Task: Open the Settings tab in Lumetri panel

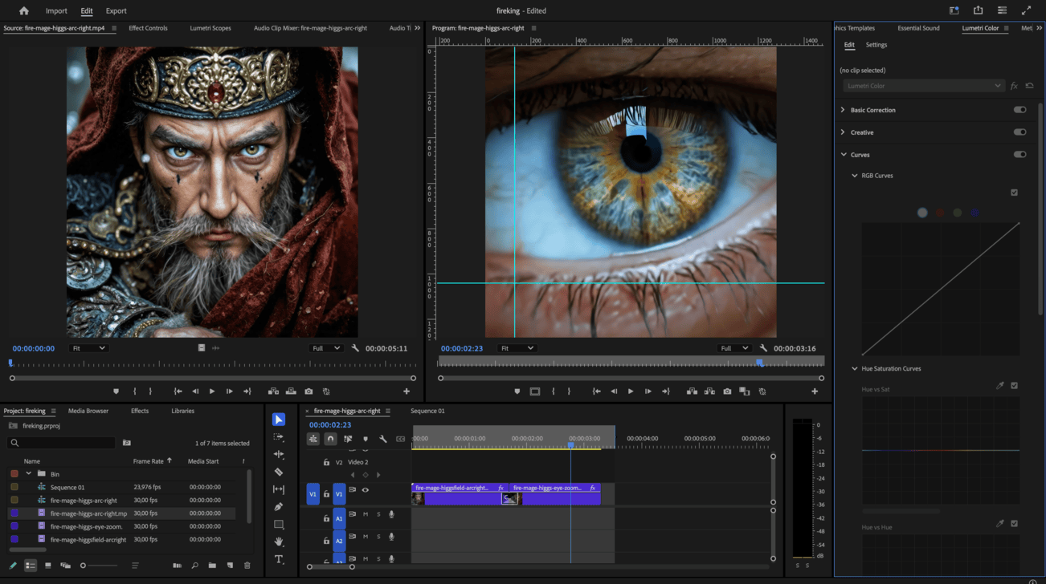Action: pos(876,45)
